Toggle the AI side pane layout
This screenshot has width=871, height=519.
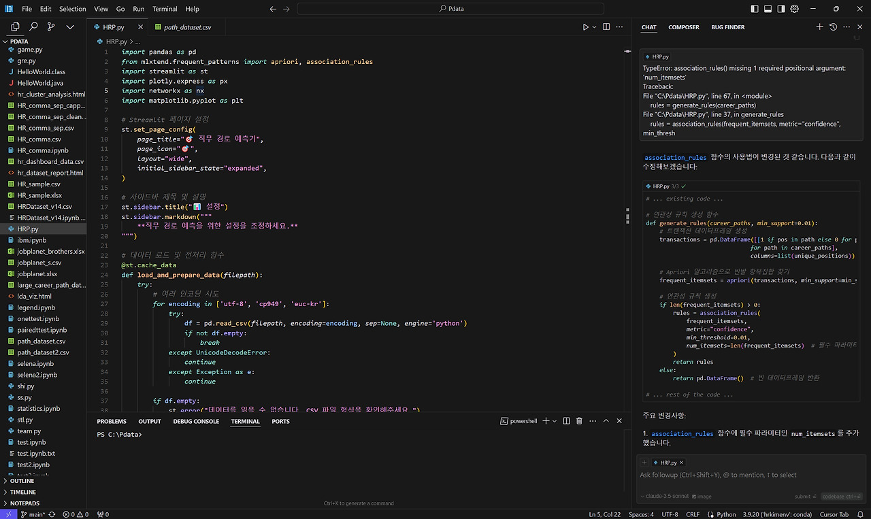[x=781, y=9]
